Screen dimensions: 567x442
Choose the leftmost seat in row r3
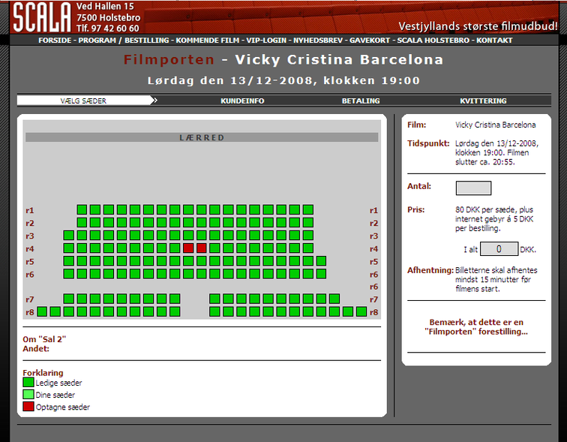tap(69, 236)
